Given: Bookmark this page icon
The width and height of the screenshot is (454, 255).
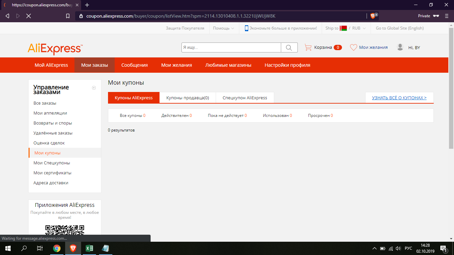Looking at the screenshot, I should tap(68, 16).
